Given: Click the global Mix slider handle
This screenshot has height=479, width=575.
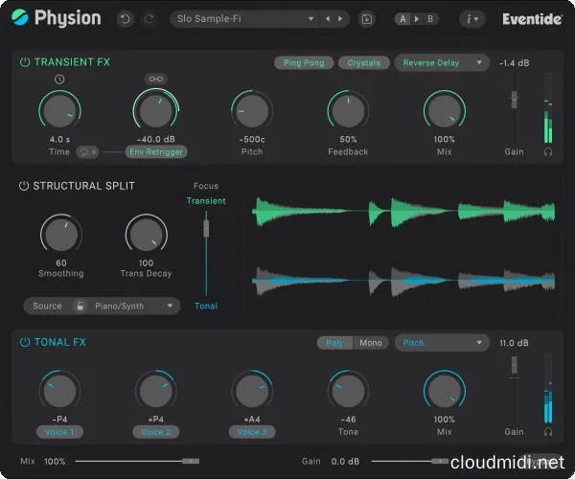Looking at the screenshot, I should (x=191, y=461).
